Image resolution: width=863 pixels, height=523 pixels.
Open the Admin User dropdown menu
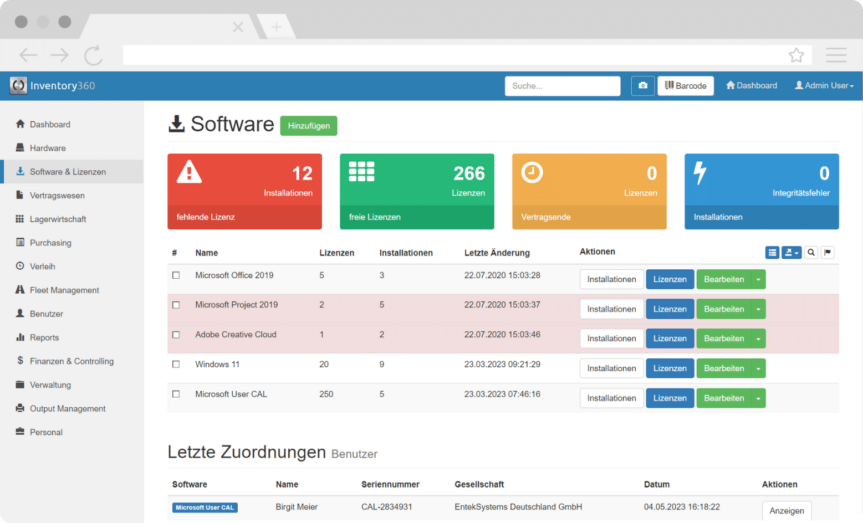824,86
